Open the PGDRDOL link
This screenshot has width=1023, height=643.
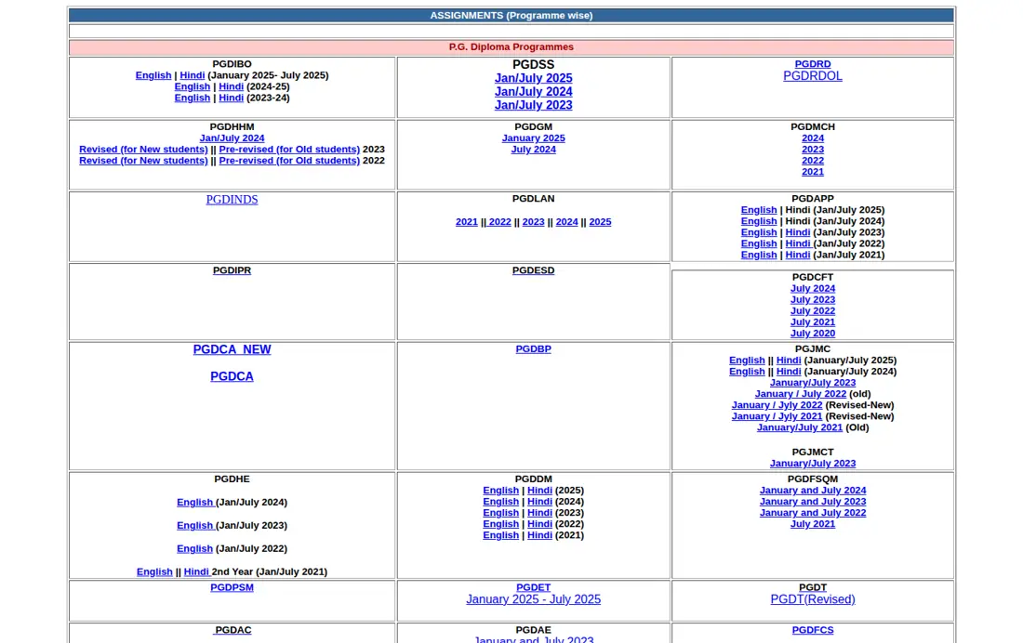pos(812,75)
